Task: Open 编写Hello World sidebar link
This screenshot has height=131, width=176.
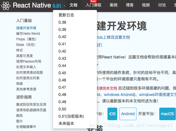Action: click(28, 33)
